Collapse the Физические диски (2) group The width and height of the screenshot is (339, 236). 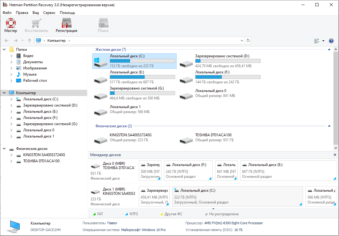coord(329,126)
